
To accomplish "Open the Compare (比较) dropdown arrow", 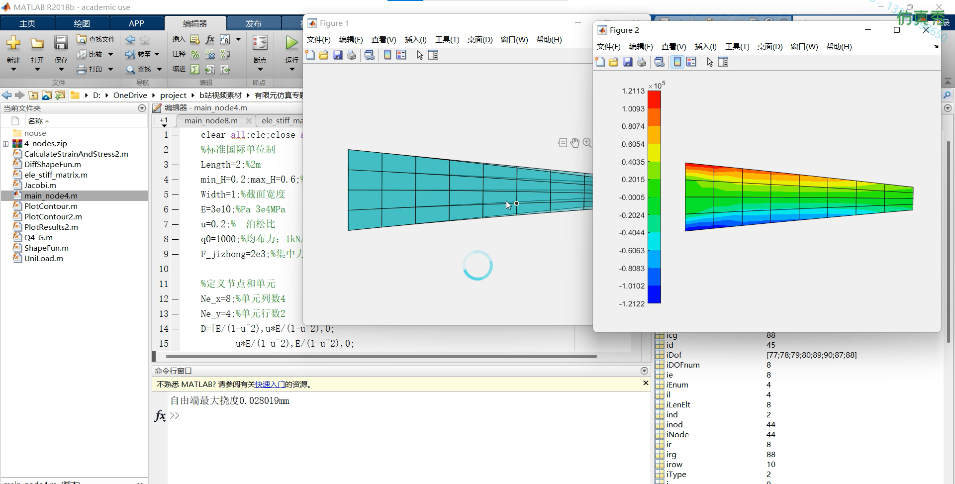I will pos(110,54).
